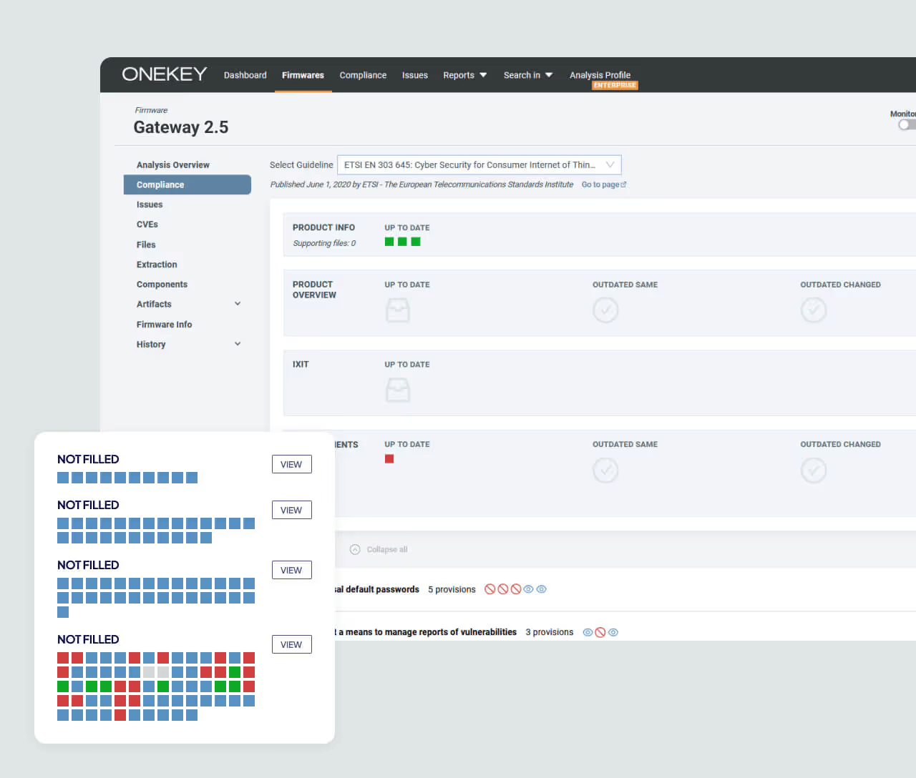Open the external-link icon beside Go to page
Image resolution: width=916 pixels, height=778 pixels.
click(624, 184)
